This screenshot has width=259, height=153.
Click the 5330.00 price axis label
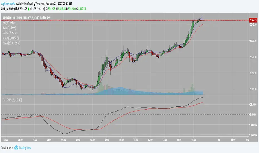(253, 41)
